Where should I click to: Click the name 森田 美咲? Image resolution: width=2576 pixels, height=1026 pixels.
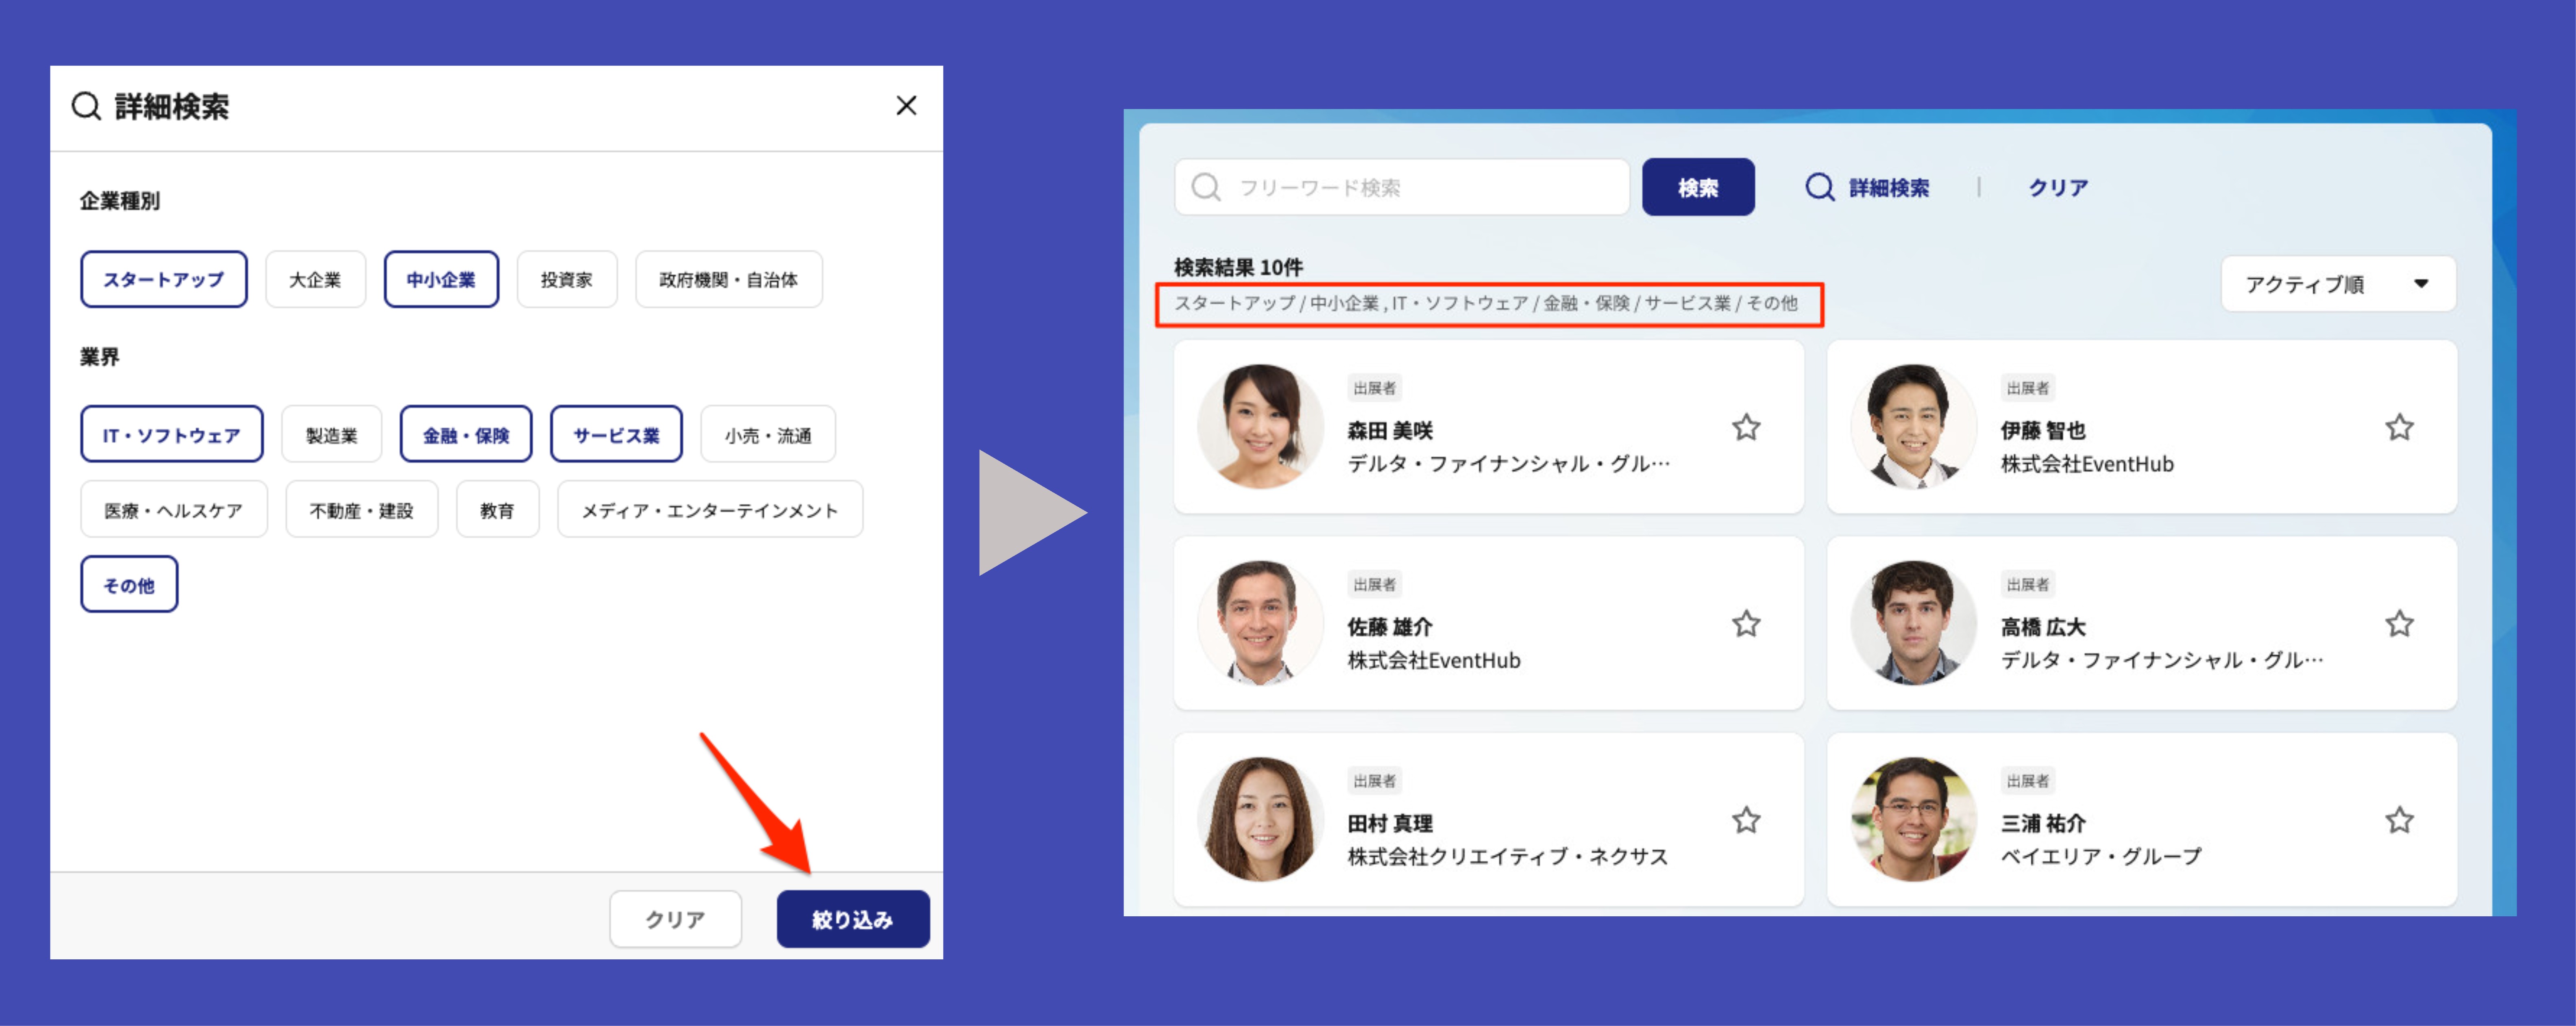pyautogui.click(x=1390, y=431)
